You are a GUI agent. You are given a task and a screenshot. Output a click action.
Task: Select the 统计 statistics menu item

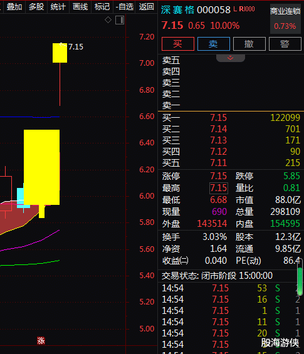58,7
